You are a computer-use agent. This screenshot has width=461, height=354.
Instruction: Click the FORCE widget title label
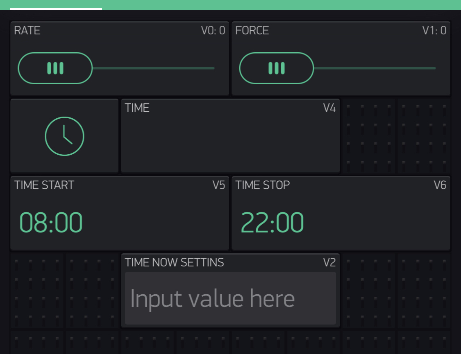click(x=252, y=31)
